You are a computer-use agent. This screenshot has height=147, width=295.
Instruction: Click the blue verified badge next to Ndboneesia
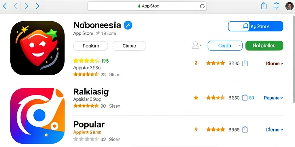[128, 25]
